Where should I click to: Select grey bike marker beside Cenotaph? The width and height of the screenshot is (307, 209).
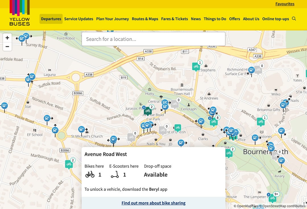[175, 104]
